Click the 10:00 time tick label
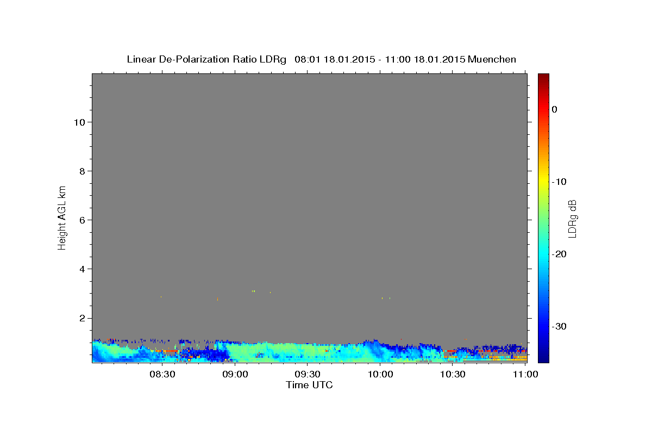 coord(380,374)
